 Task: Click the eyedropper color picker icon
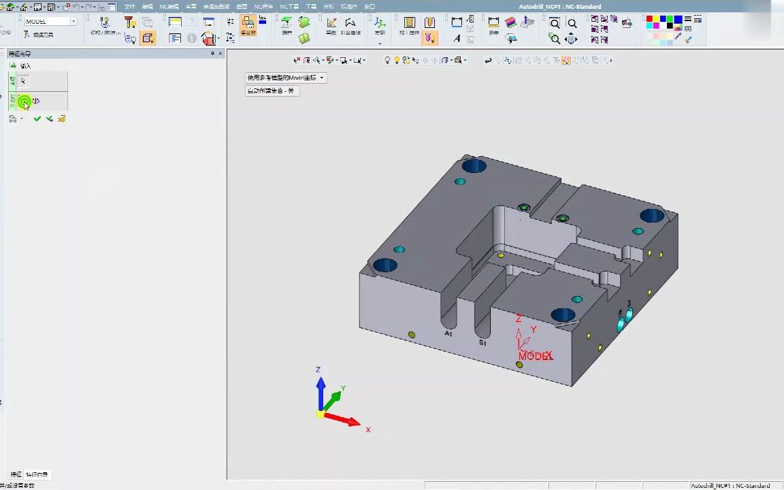click(x=678, y=35)
